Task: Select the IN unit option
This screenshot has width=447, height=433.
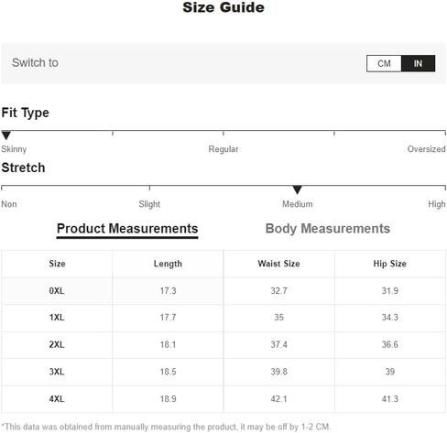Action: pyautogui.click(x=418, y=63)
